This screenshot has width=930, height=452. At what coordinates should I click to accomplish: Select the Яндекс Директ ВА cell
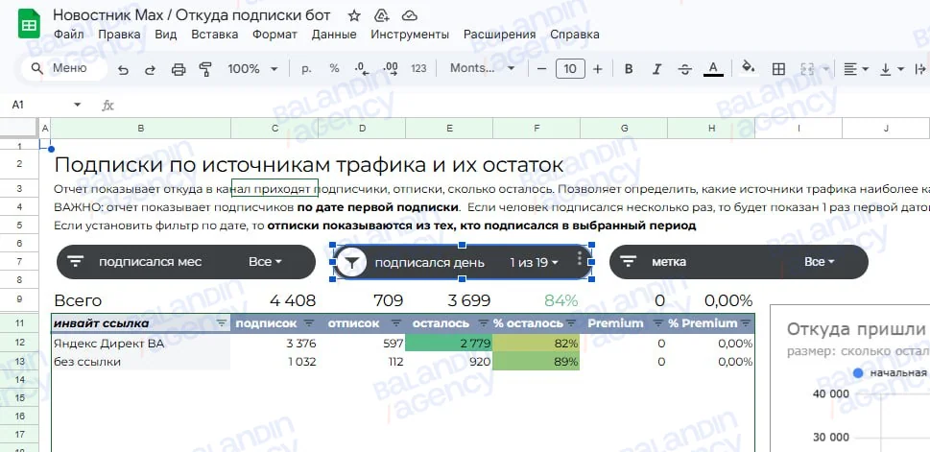[x=141, y=344]
